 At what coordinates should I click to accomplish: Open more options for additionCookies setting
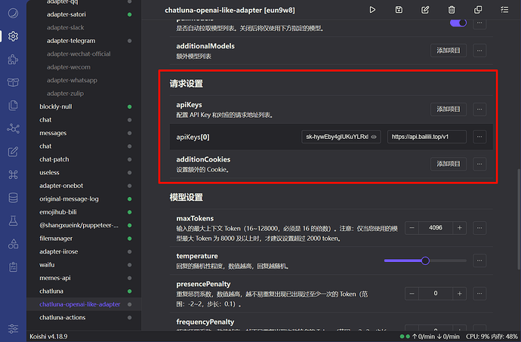coord(480,164)
